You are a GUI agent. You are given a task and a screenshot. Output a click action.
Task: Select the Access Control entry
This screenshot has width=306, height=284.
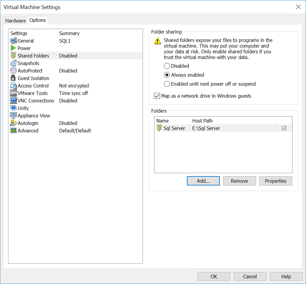click(76, 86)
